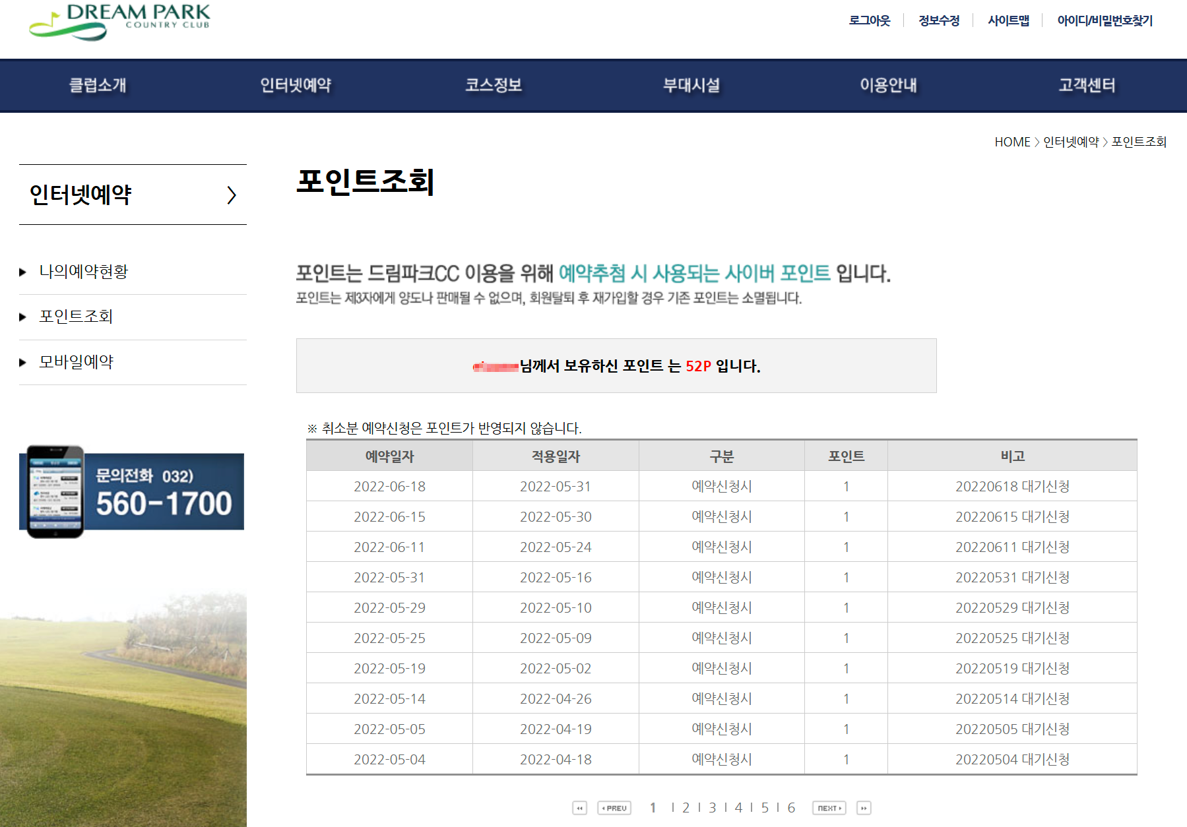Click the 2022-05-31 reservation date cell
The width and height of the screenshot is (1187, 827).
point(389,578)
